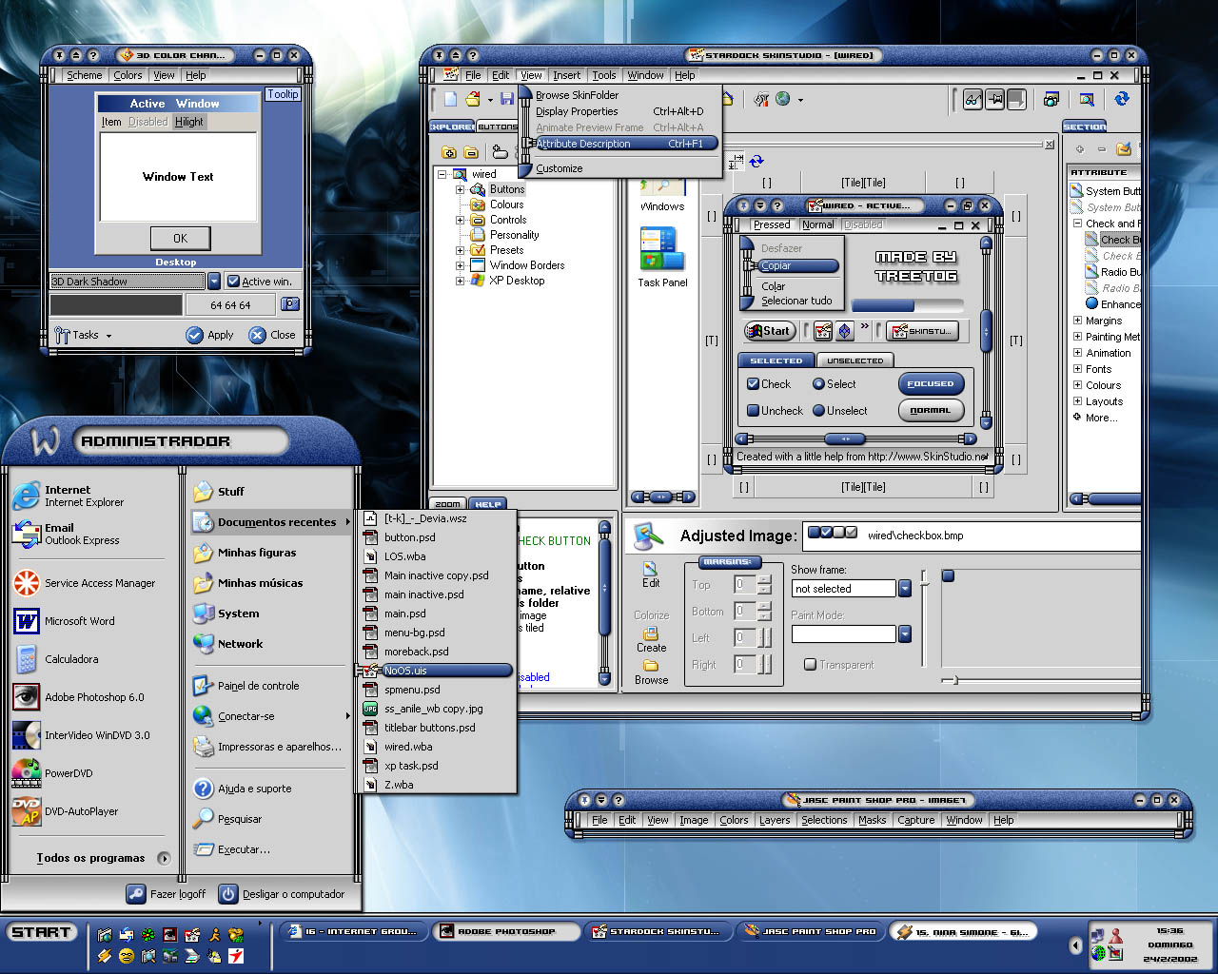
Task: Click the dark gray color swatch
Action: (x=116, y=304)
